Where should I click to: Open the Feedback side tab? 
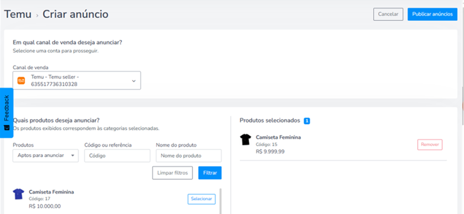point(7,113)
